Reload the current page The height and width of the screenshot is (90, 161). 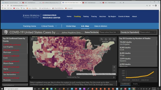pyautogui.click(x=8, y=5)
